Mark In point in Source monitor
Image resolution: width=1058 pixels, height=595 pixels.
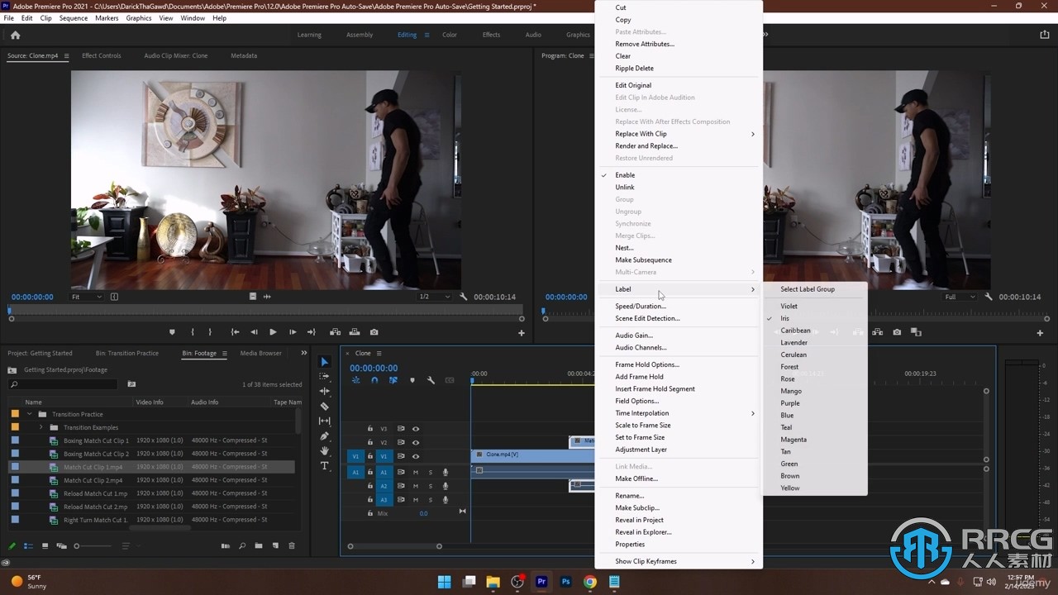[x=193, y=332]
